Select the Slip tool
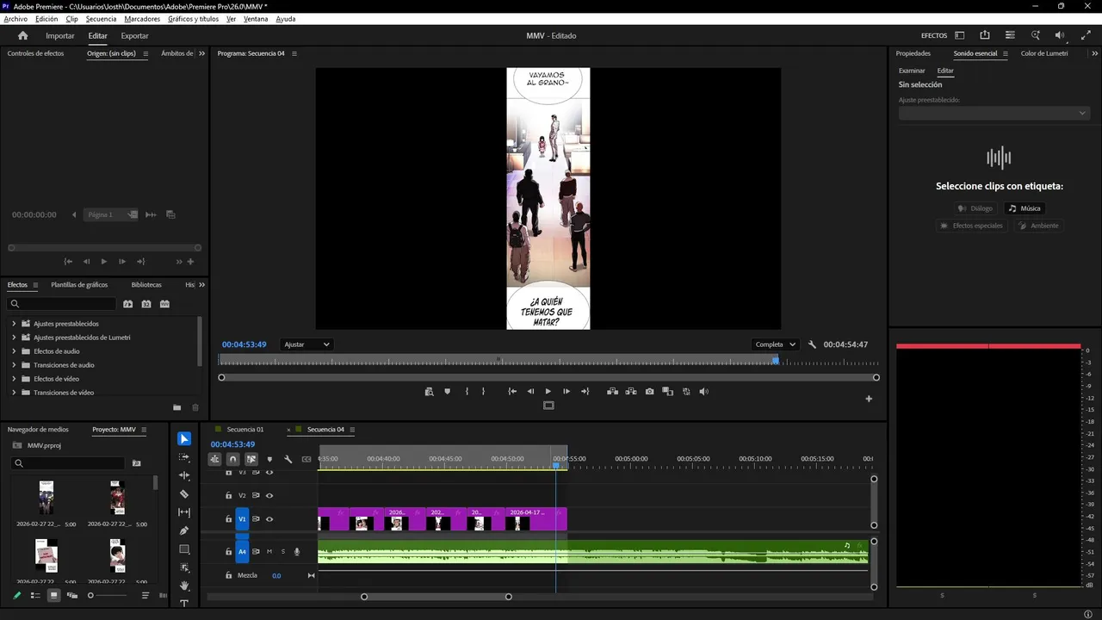Viewport: 1102px width, 620px height. coord(184,512)
